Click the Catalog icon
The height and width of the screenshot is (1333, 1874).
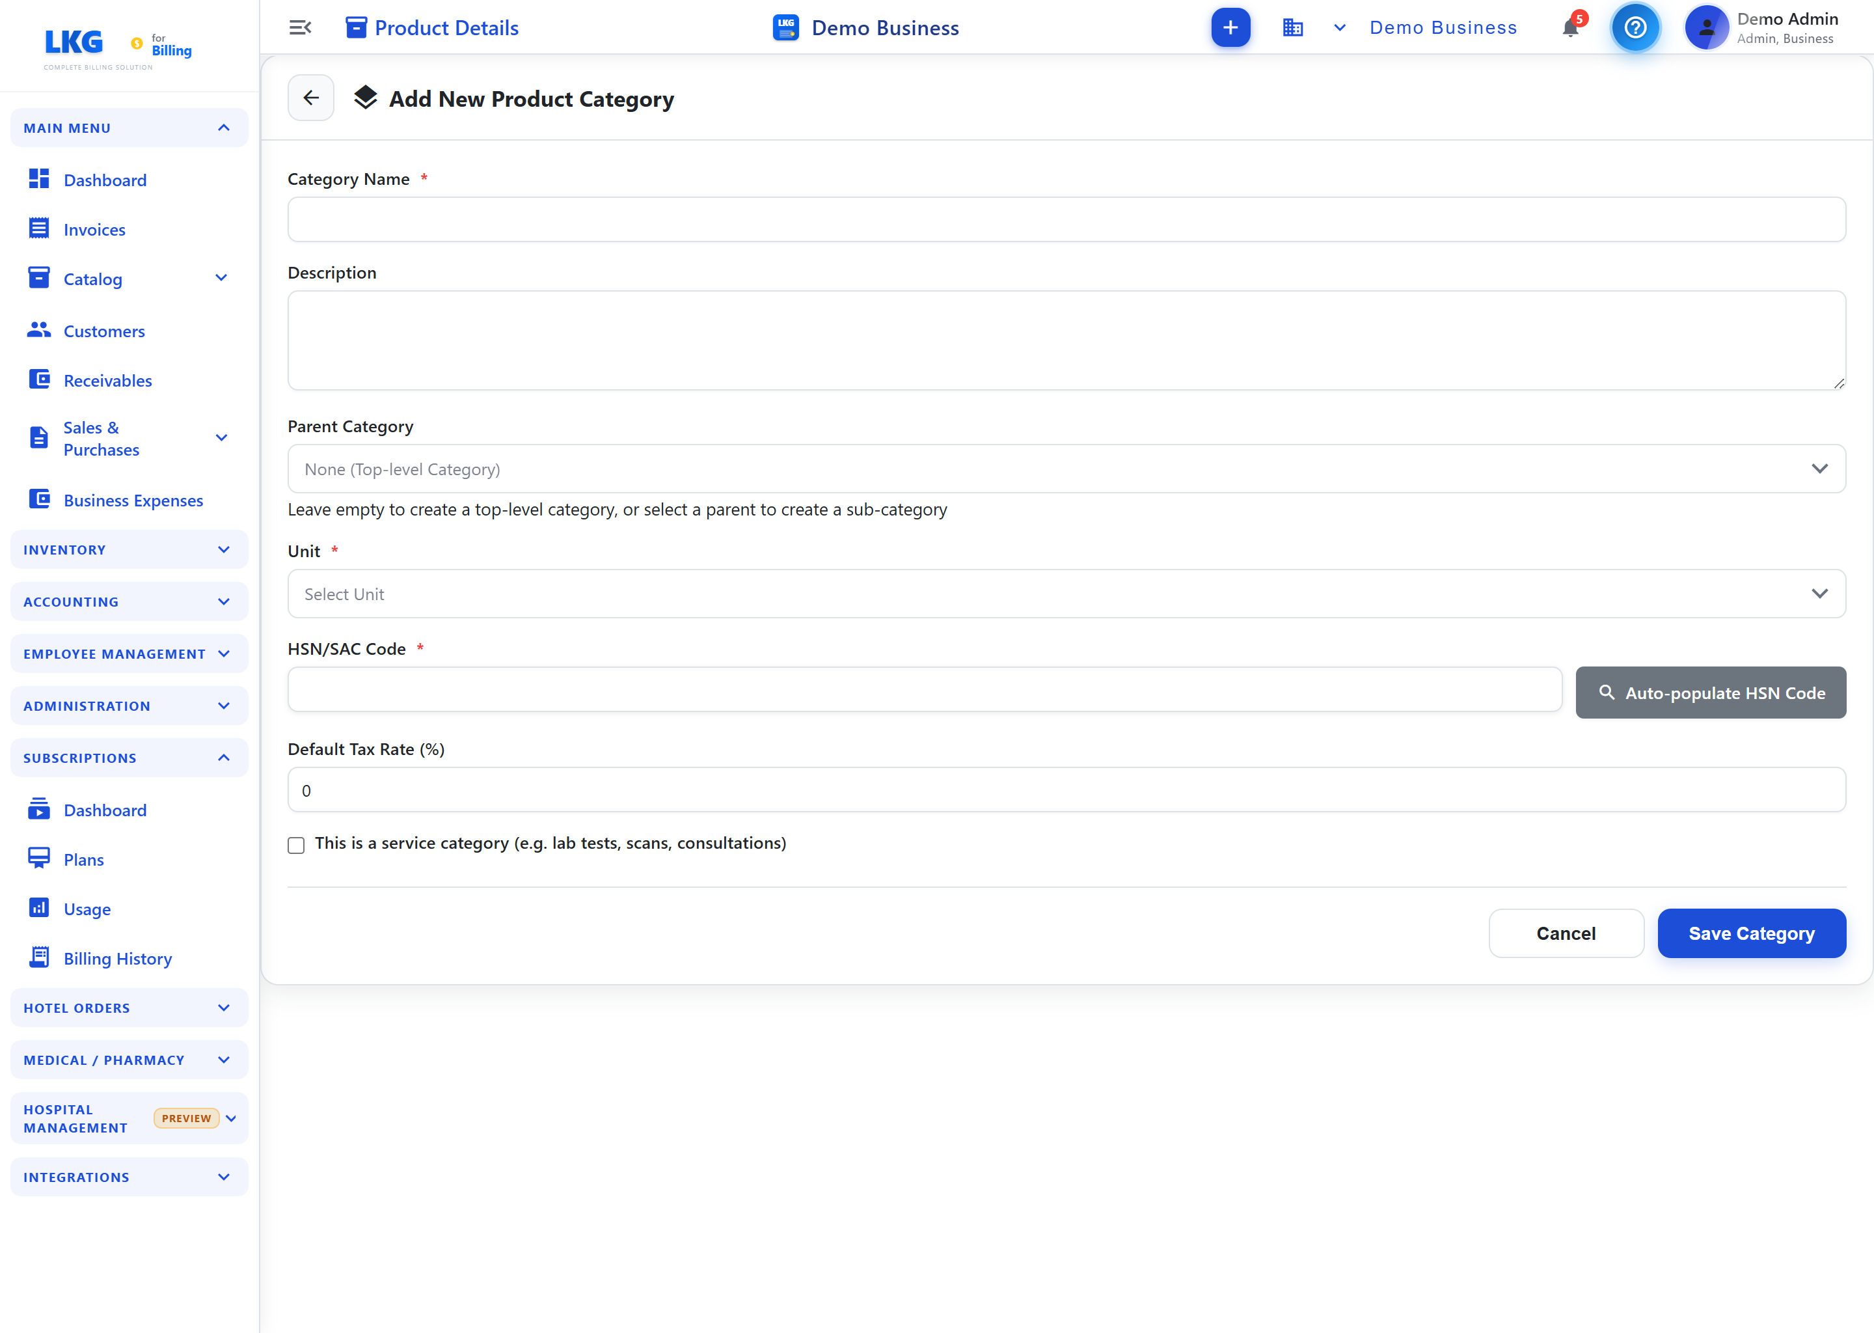pyautogui.click(x=38, y=277)
